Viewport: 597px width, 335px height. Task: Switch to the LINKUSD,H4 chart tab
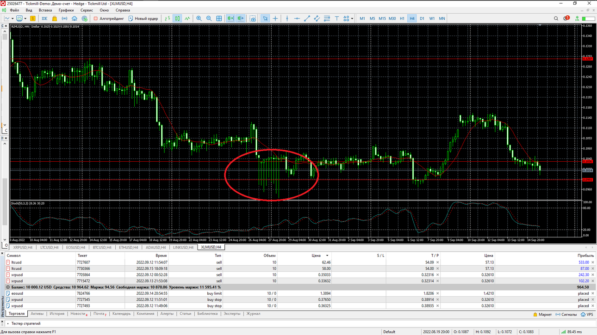183,247
